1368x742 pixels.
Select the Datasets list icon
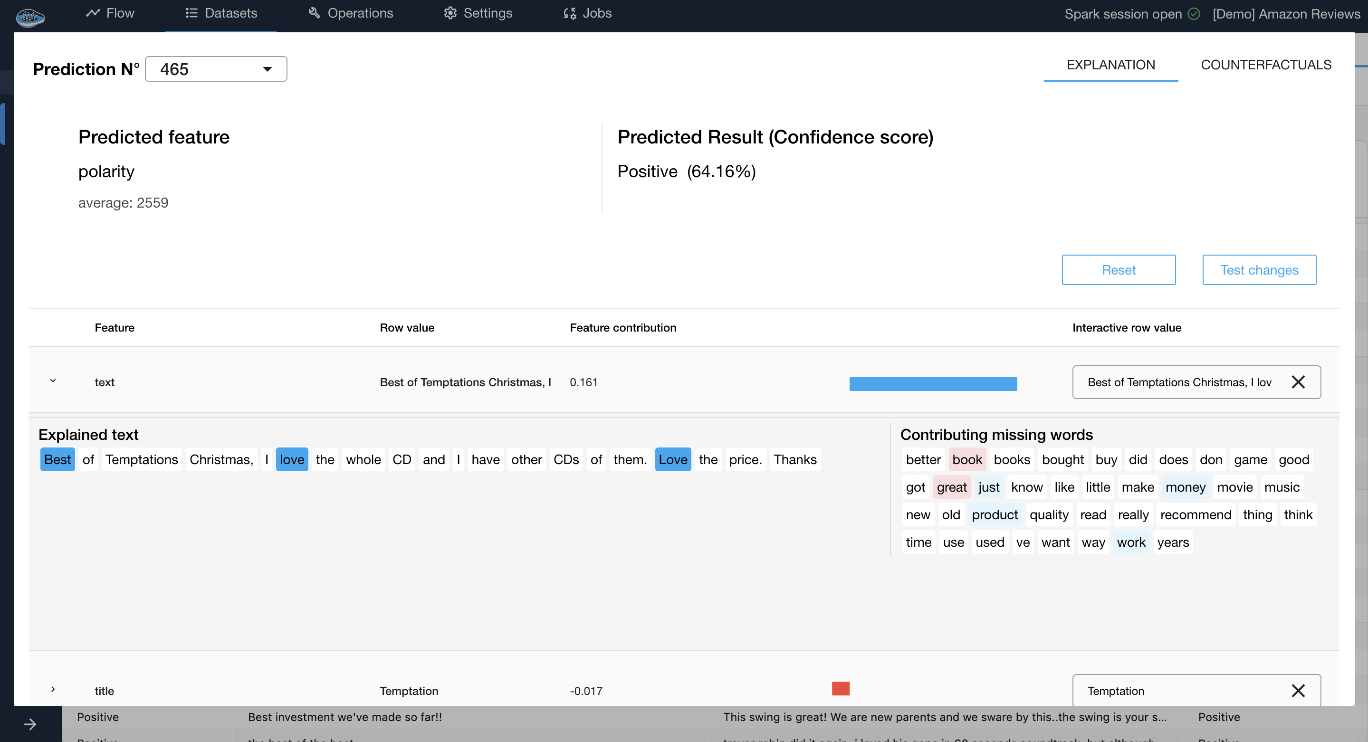point(191,13)
